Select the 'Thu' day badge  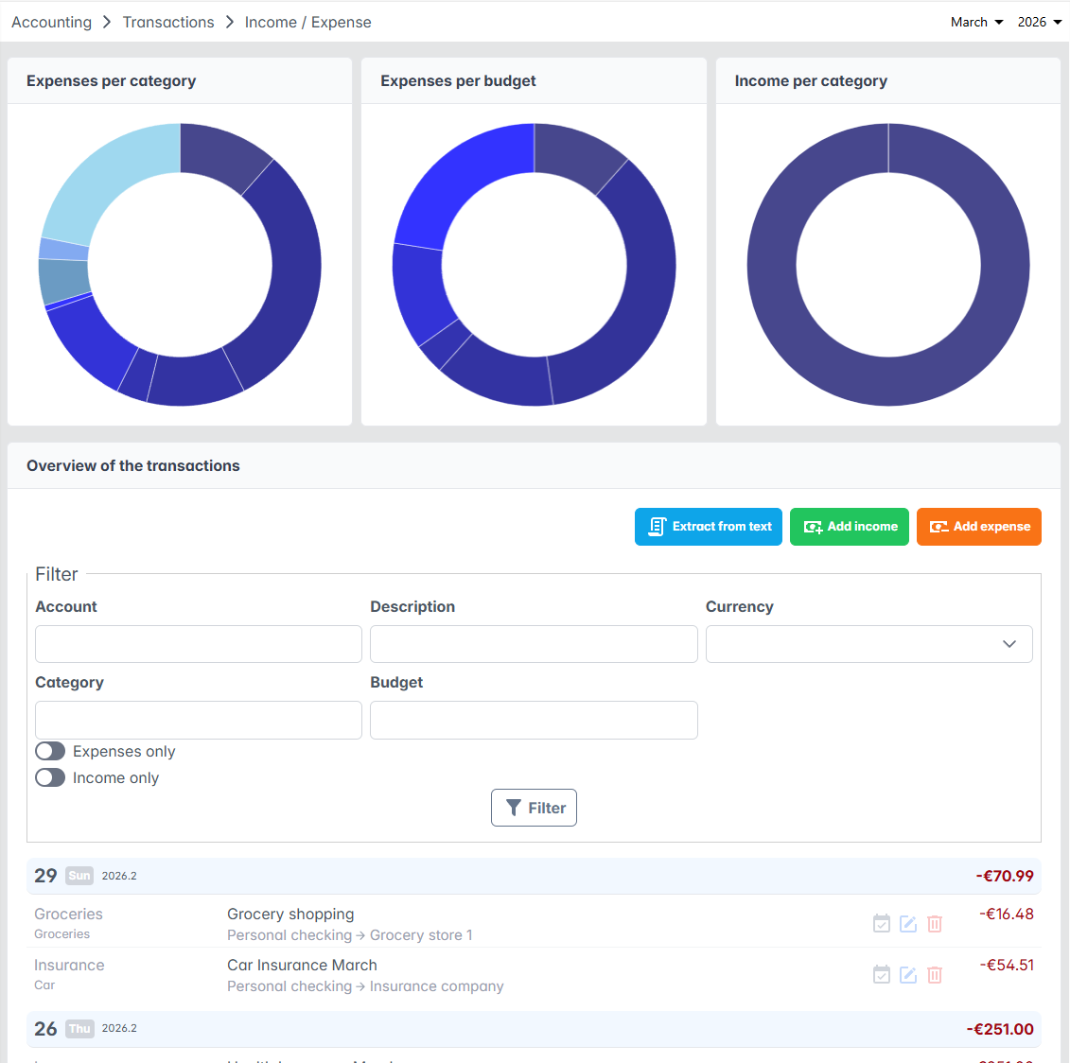79,1029
